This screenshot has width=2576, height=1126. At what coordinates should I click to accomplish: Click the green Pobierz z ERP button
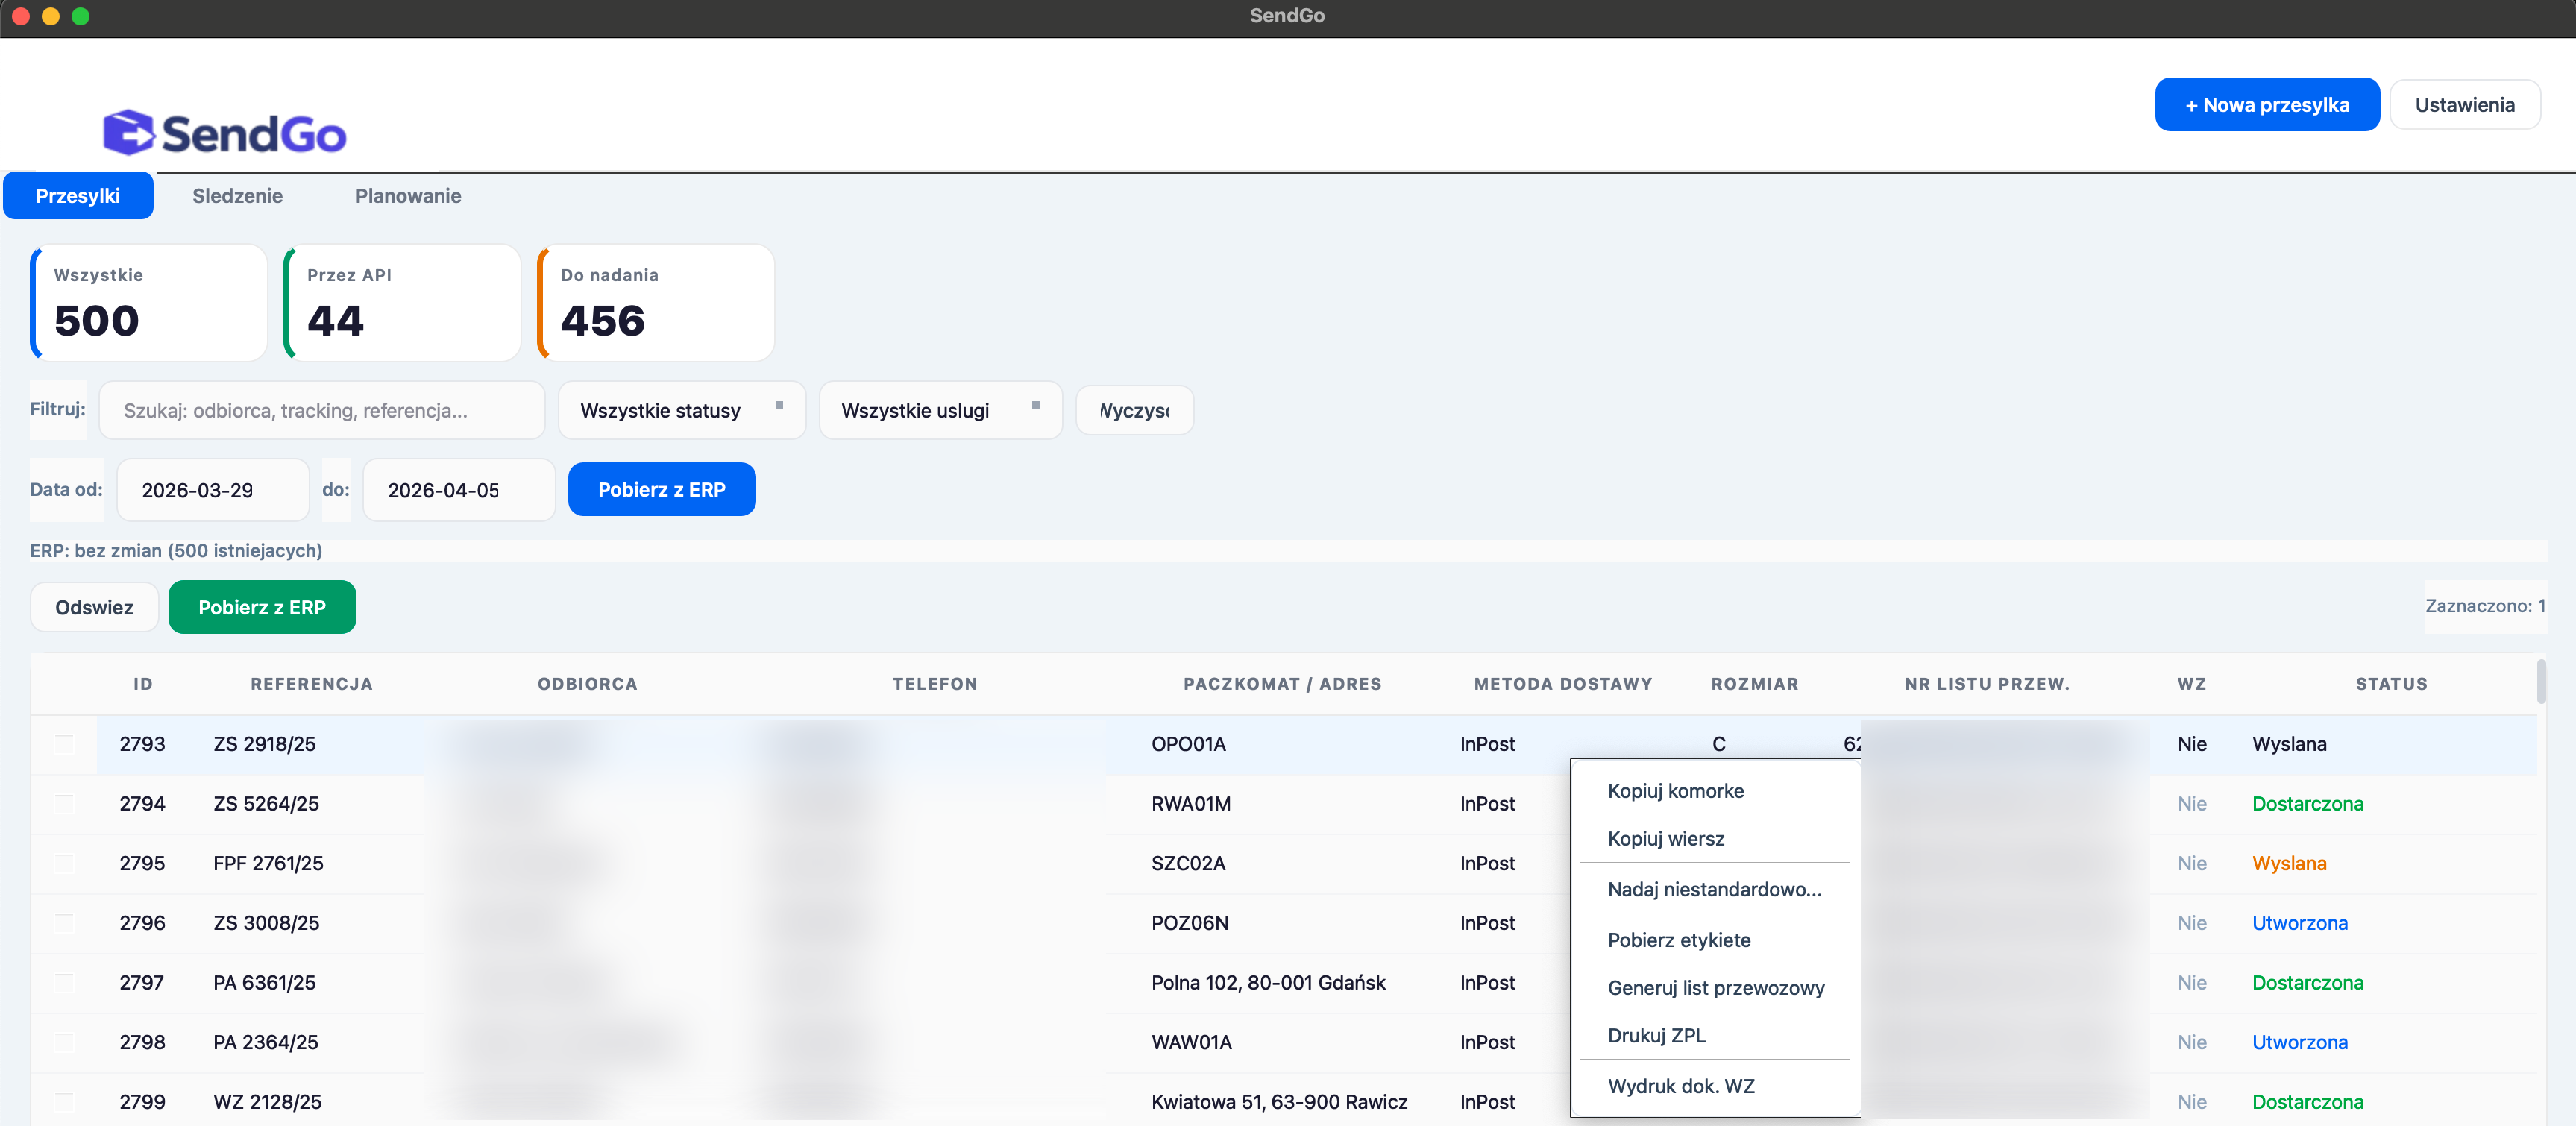click(262, 607)
